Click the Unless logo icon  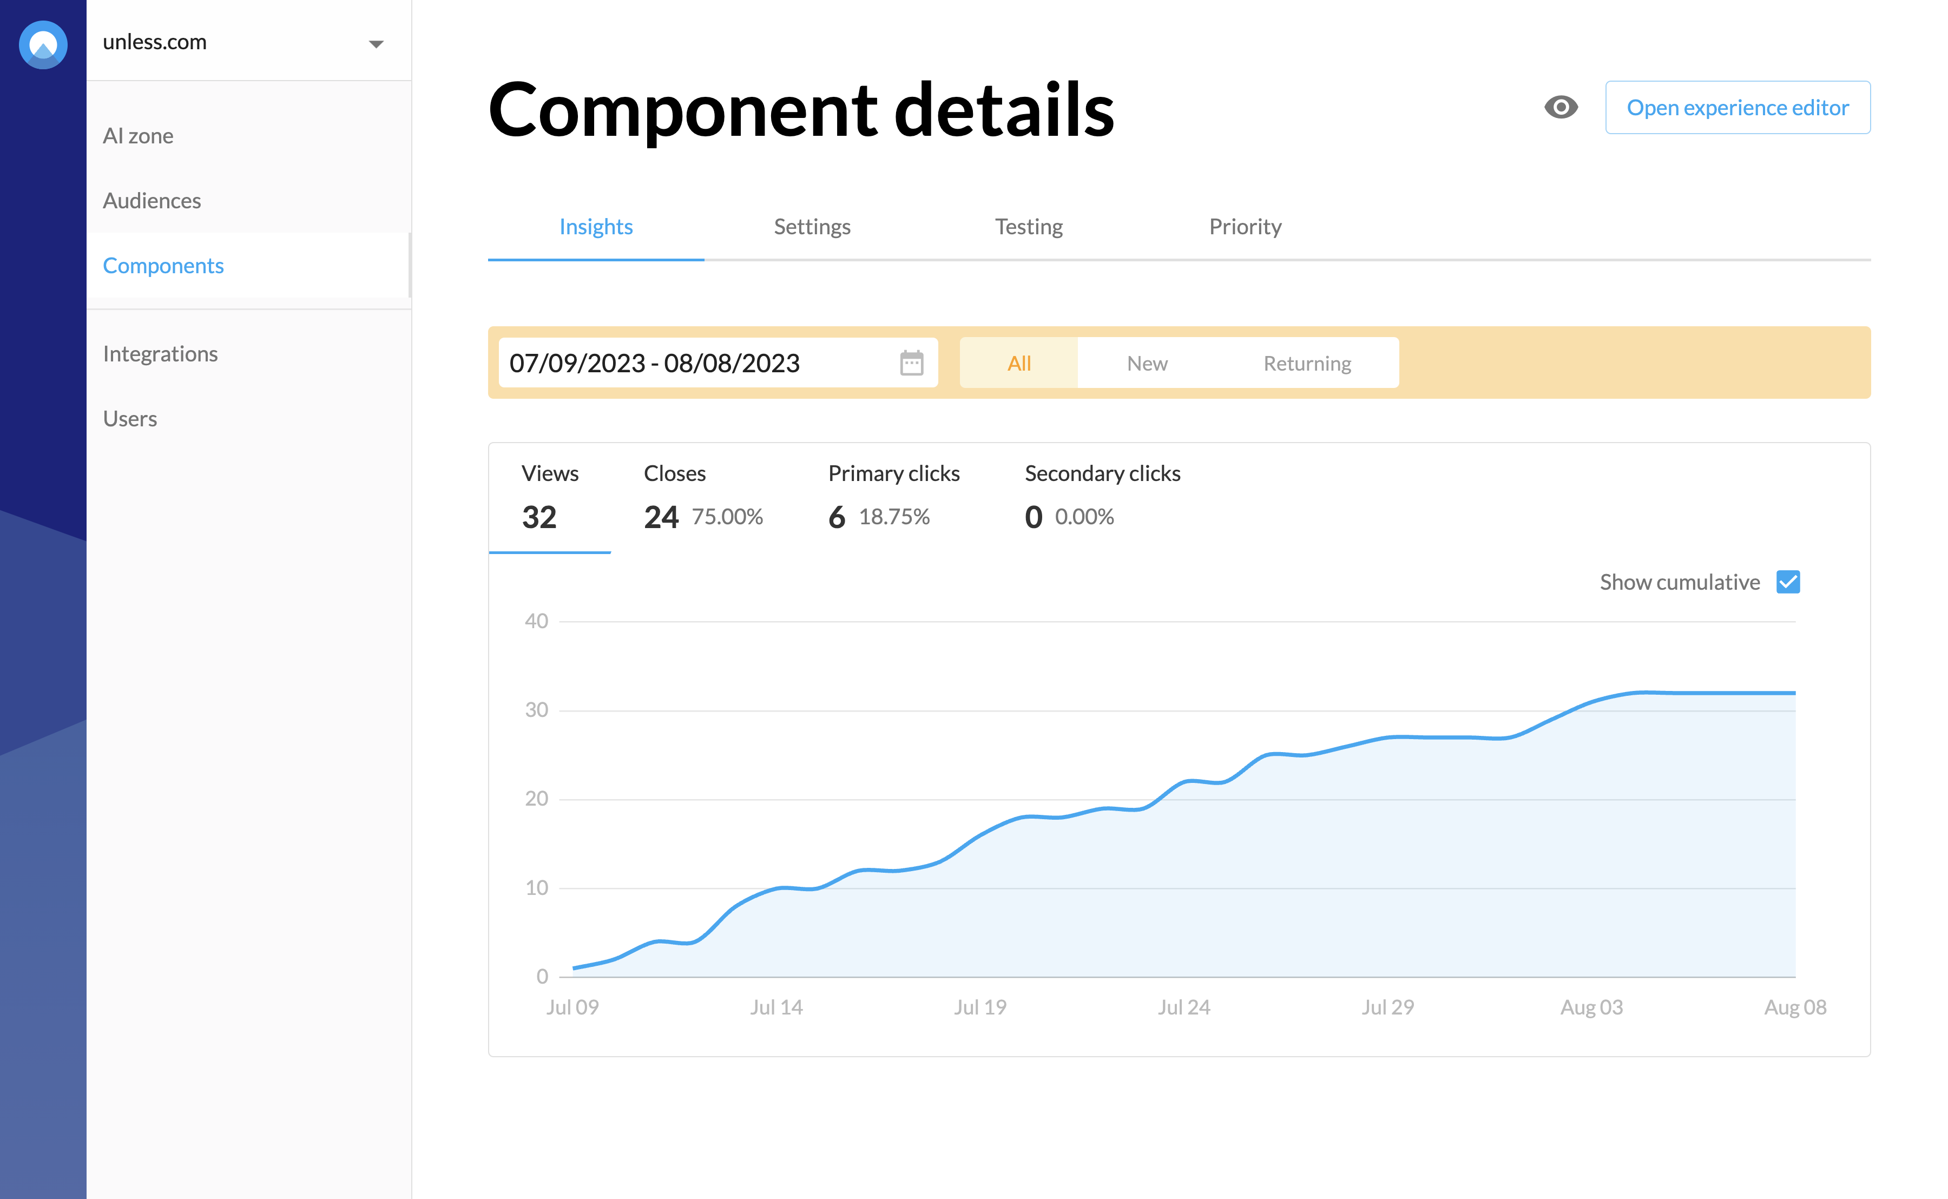pos(43,44)
